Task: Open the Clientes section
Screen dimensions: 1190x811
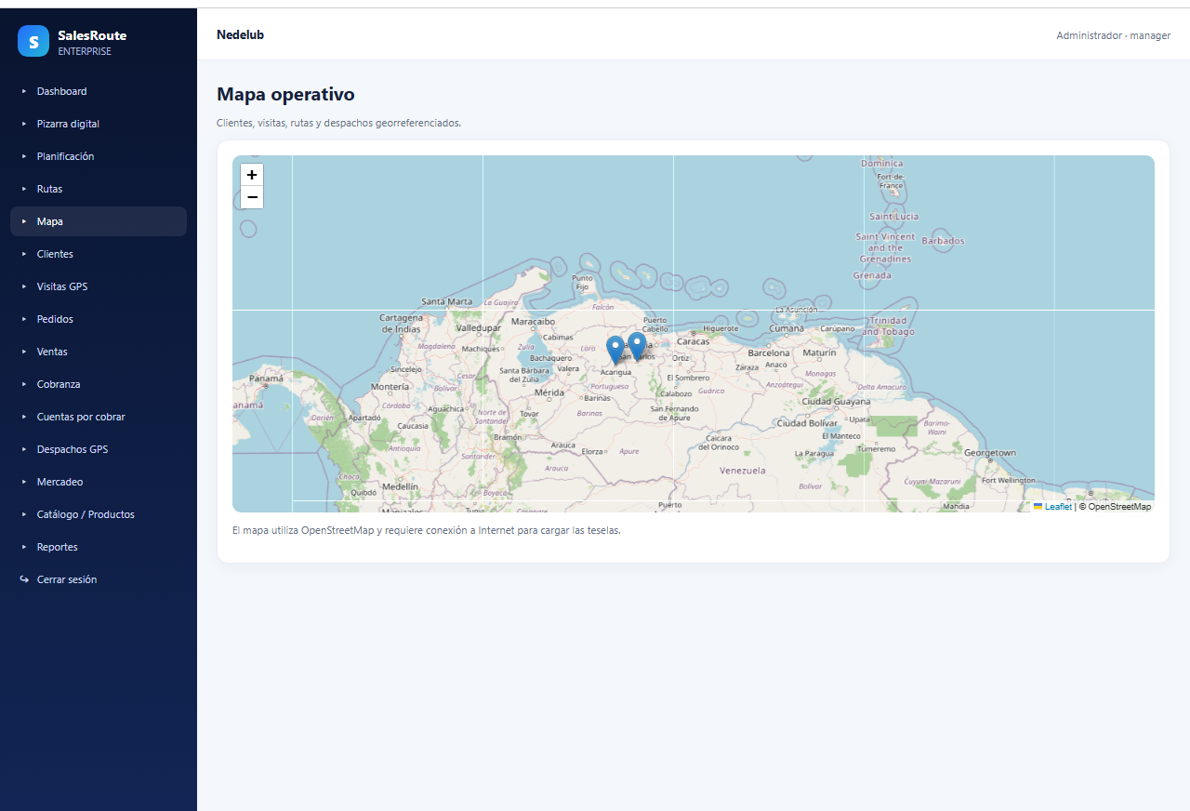Action: pos(99,254)
